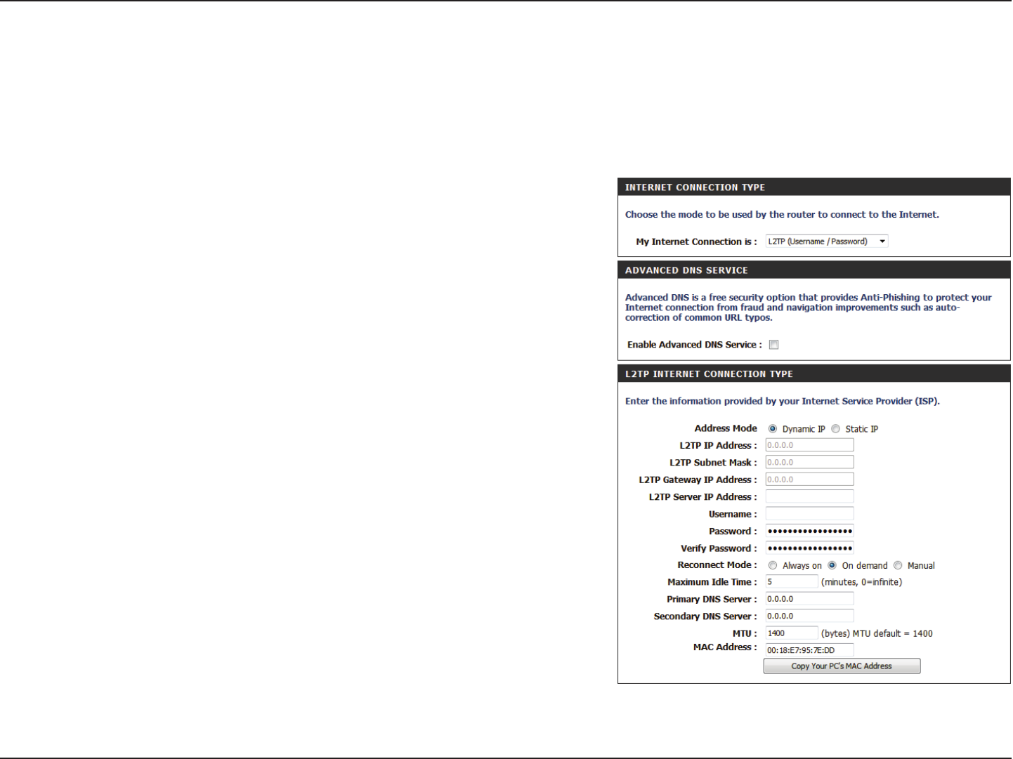Click the L2TP Subnet Mask field
Screen dimensions: 1013x759
point(809,462)
